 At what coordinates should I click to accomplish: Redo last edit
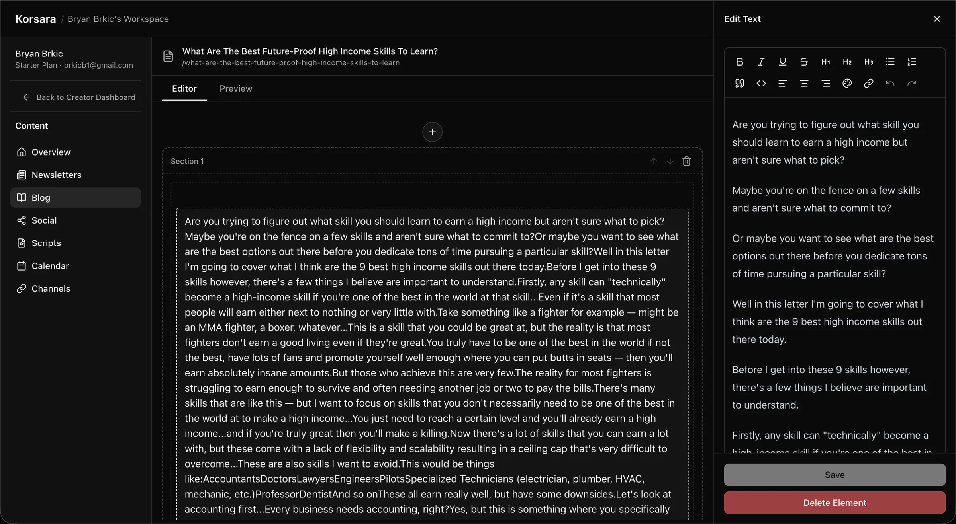(x=911, y=83)
